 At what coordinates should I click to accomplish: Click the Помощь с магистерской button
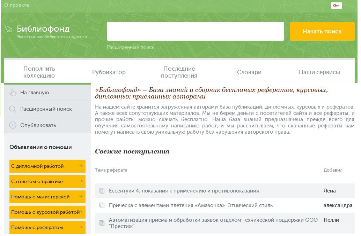(x=47, y=197)
